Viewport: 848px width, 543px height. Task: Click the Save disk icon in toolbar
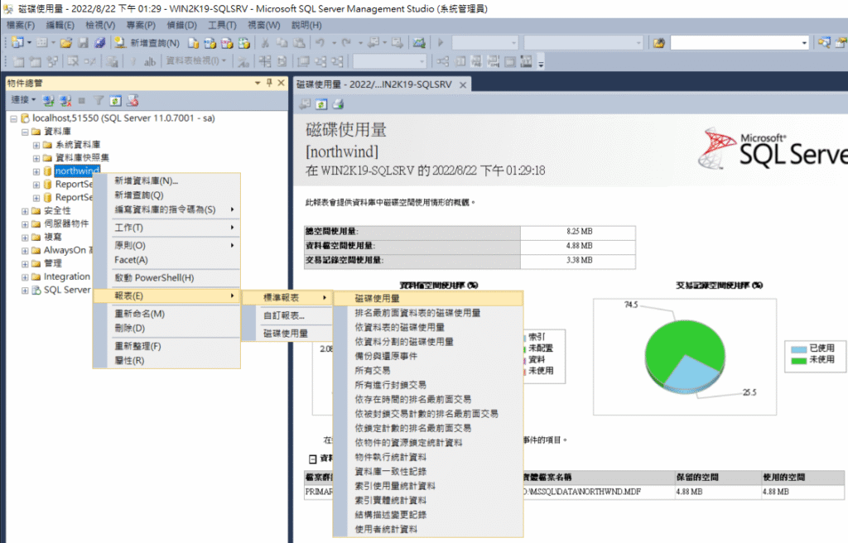pos(84,43)
